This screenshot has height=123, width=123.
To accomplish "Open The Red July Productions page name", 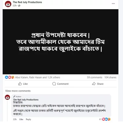I will click(x=27, y=2).
